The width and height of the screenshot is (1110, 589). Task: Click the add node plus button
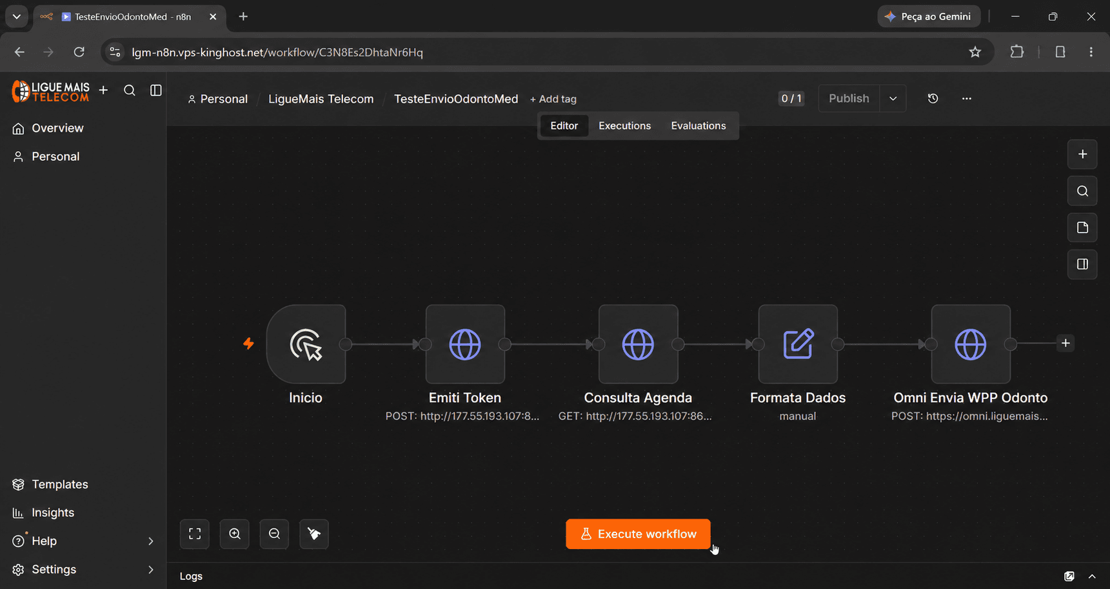1082,155
